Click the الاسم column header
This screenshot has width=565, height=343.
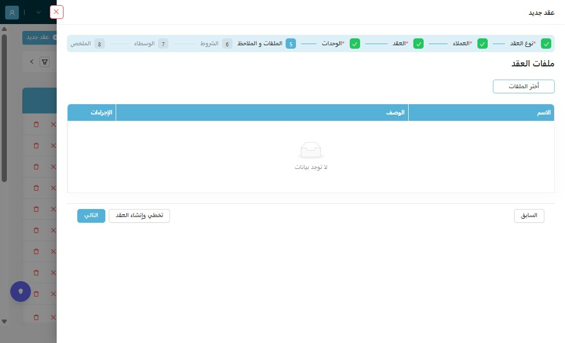[481, 113]
